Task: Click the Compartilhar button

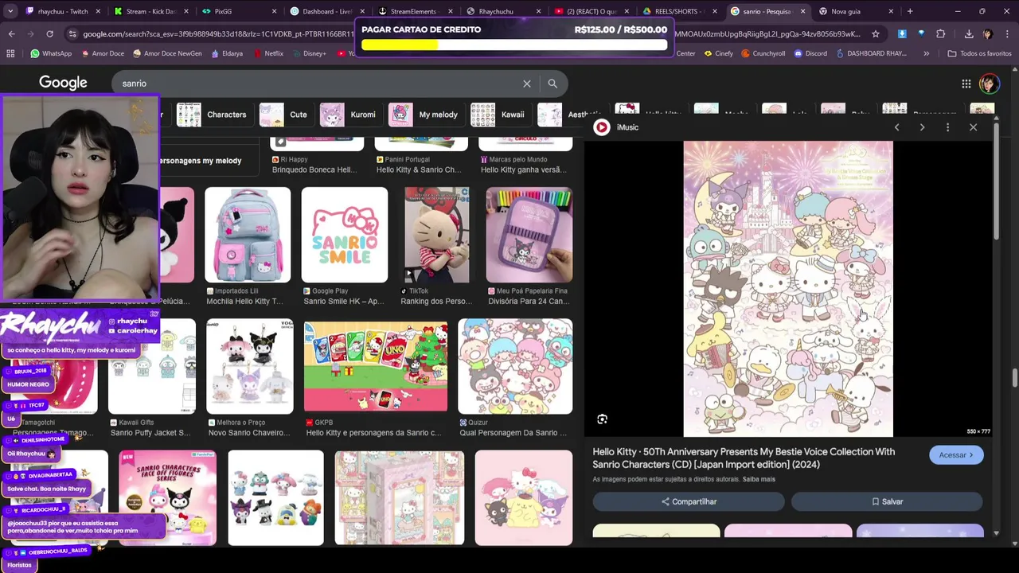Action: (689, 501)
